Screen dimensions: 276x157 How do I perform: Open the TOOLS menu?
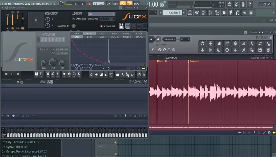coord(45,4)
